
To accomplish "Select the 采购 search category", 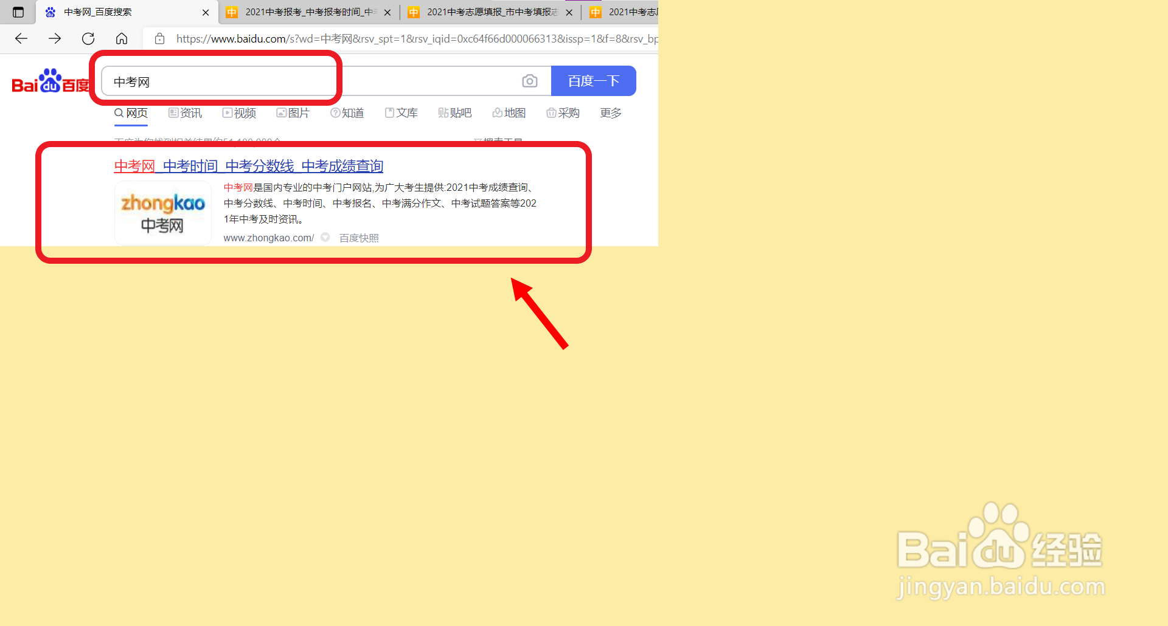I will (563, 113).
